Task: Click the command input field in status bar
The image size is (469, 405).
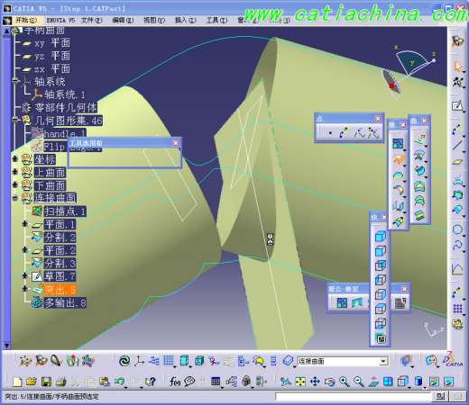Action: pos(354,397)
